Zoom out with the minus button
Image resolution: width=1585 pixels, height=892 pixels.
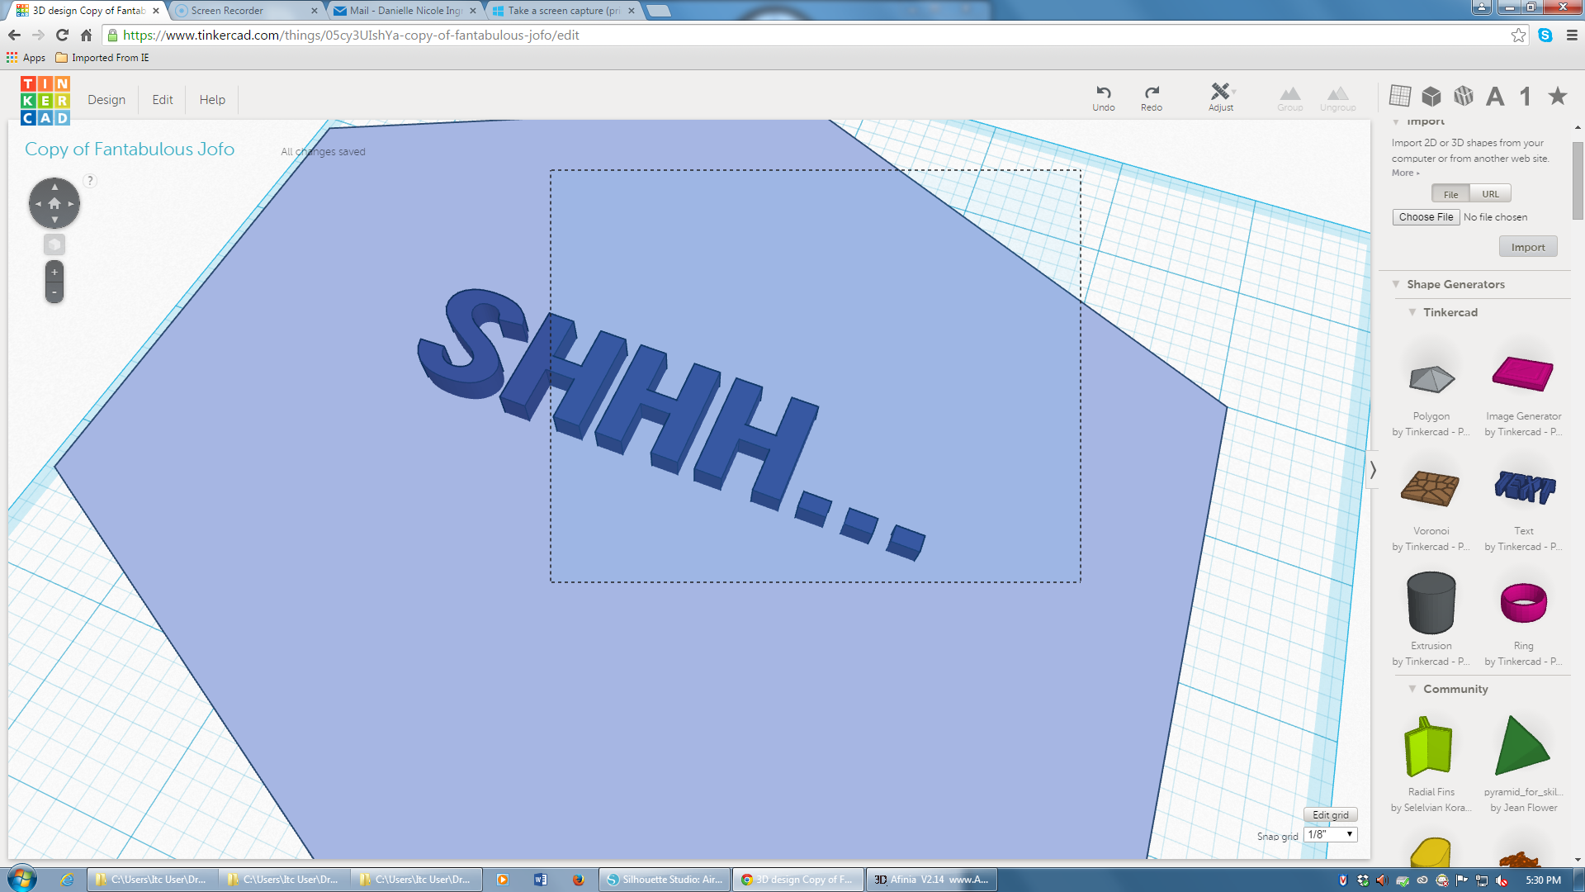pyautogui.click(x=54, y=292)
